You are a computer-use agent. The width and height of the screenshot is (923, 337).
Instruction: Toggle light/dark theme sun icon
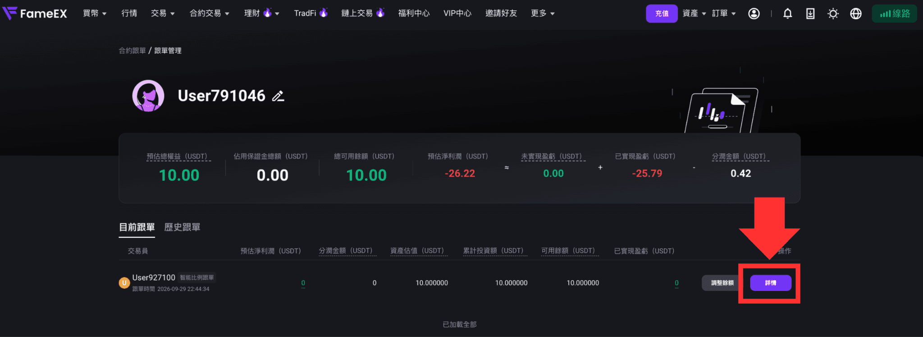click(833, 14)
